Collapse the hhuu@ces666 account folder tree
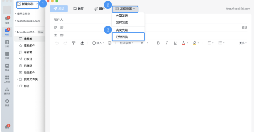254x135 pixels. click(x=16, y=32)
